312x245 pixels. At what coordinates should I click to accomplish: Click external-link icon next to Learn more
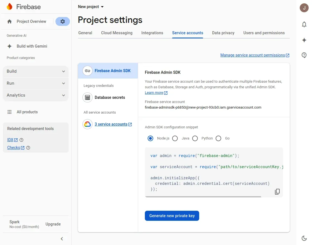click(166, 93)
